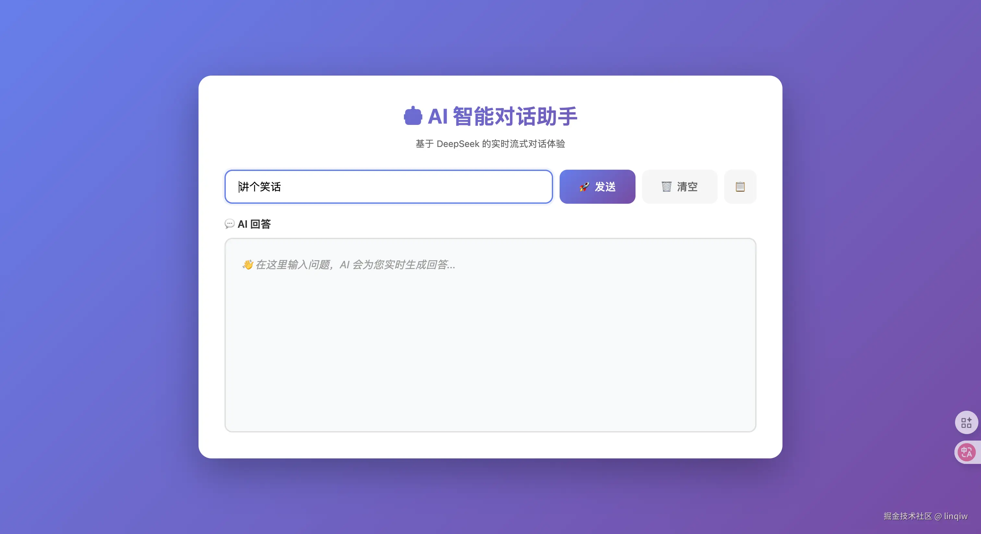Click the AI 回答 section label

pos(254,224)
